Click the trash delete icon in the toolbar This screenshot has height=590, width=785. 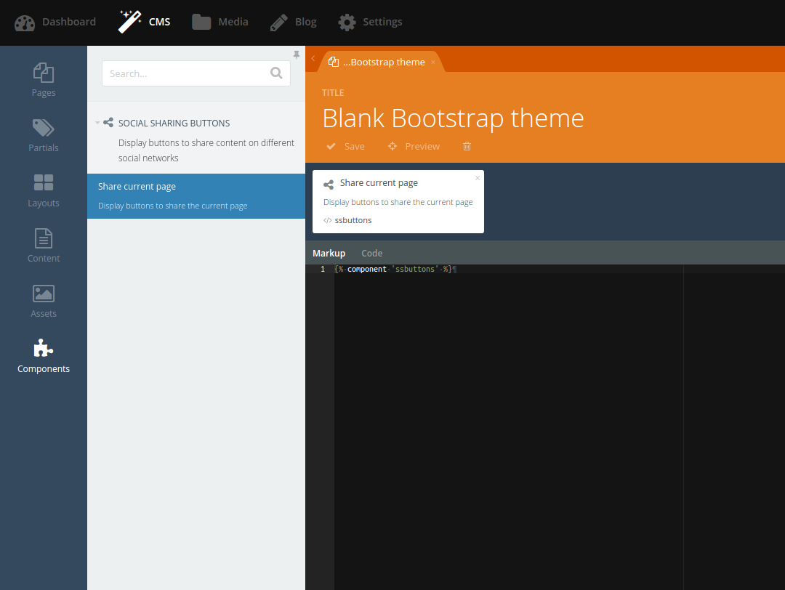tap(467, 146)
